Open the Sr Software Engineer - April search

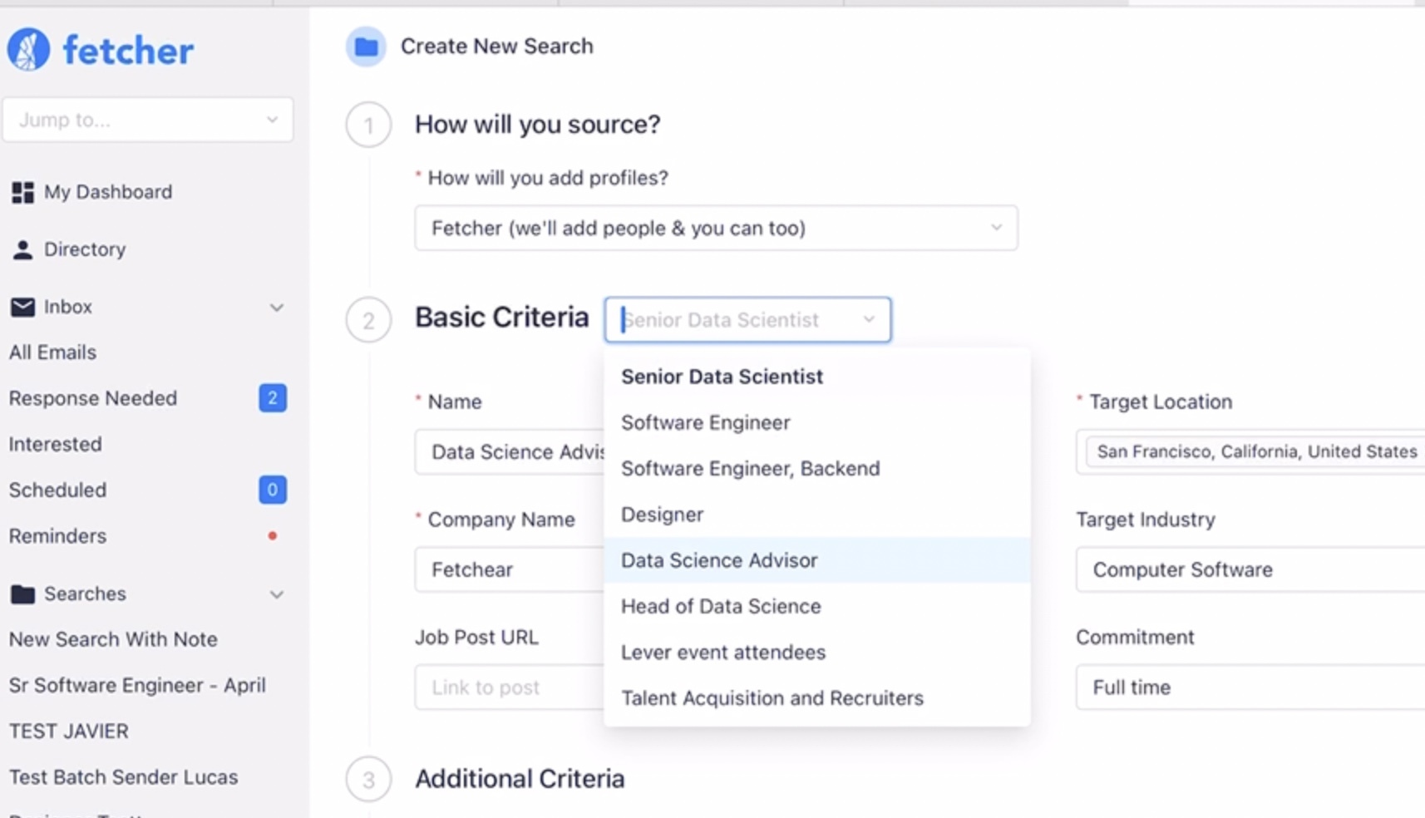click(x=137, y=685)
